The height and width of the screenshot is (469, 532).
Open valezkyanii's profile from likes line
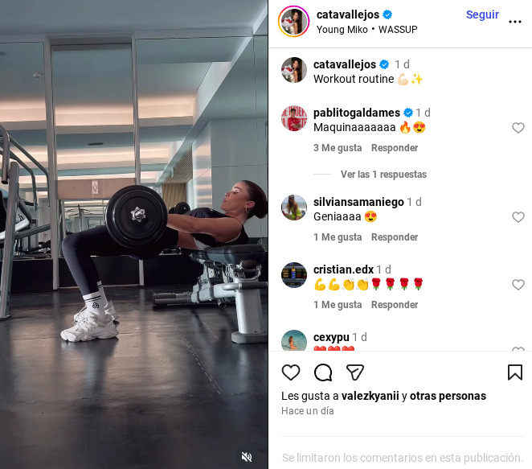coord(370,396)
